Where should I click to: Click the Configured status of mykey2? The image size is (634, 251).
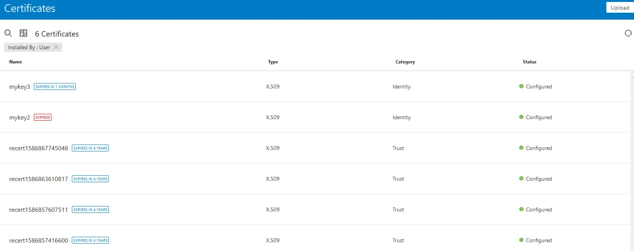(x=539, y=118)
